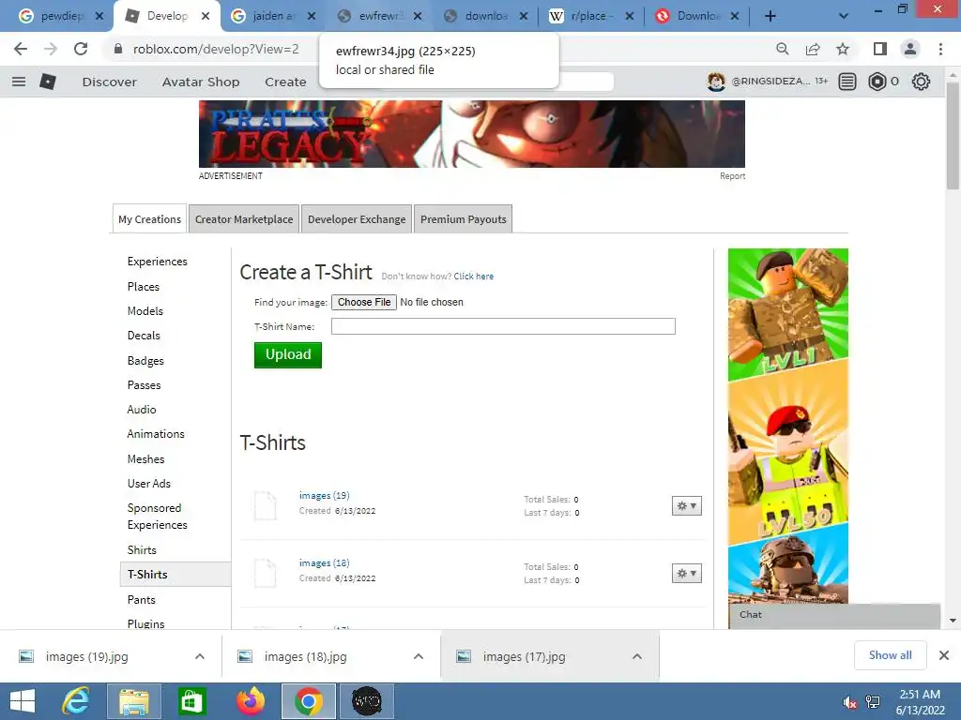Viewport: 961px width, 720px height.
Task: Click the muted volume tray icon
Action: [x=849, y=703]
